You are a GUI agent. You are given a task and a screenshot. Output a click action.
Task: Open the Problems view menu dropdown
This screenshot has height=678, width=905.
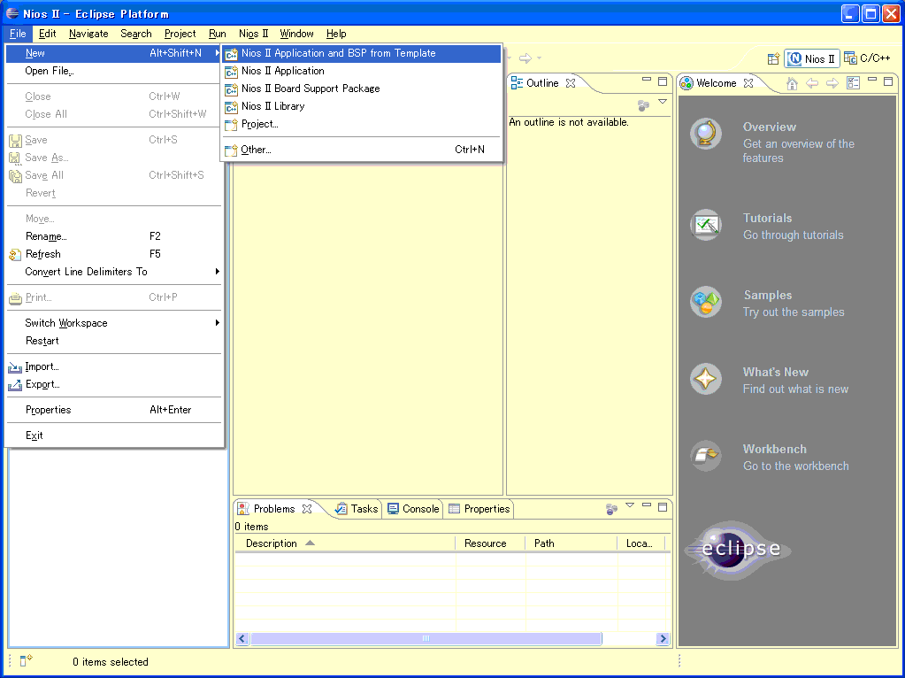630,505
